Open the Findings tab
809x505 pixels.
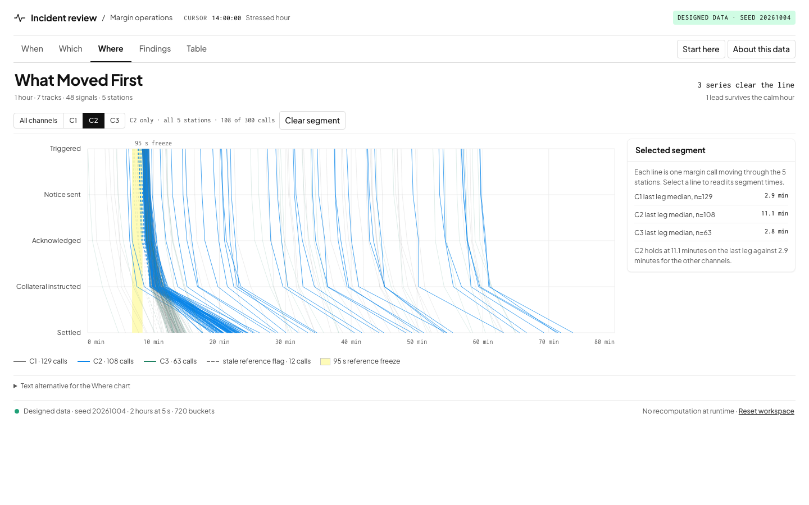pos(155,49)
